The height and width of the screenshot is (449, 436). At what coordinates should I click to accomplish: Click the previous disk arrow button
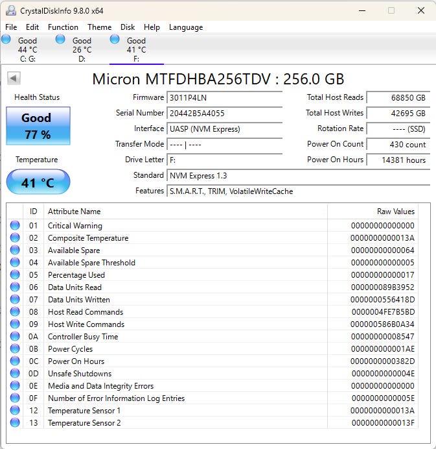click(x=14, y=79)
